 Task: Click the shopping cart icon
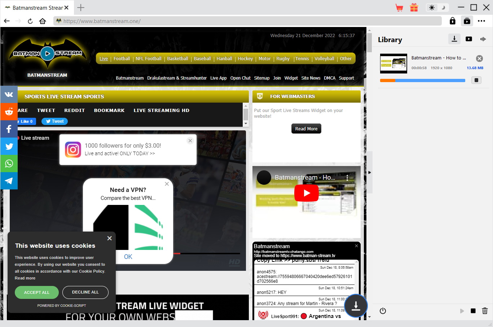(399, 7)
